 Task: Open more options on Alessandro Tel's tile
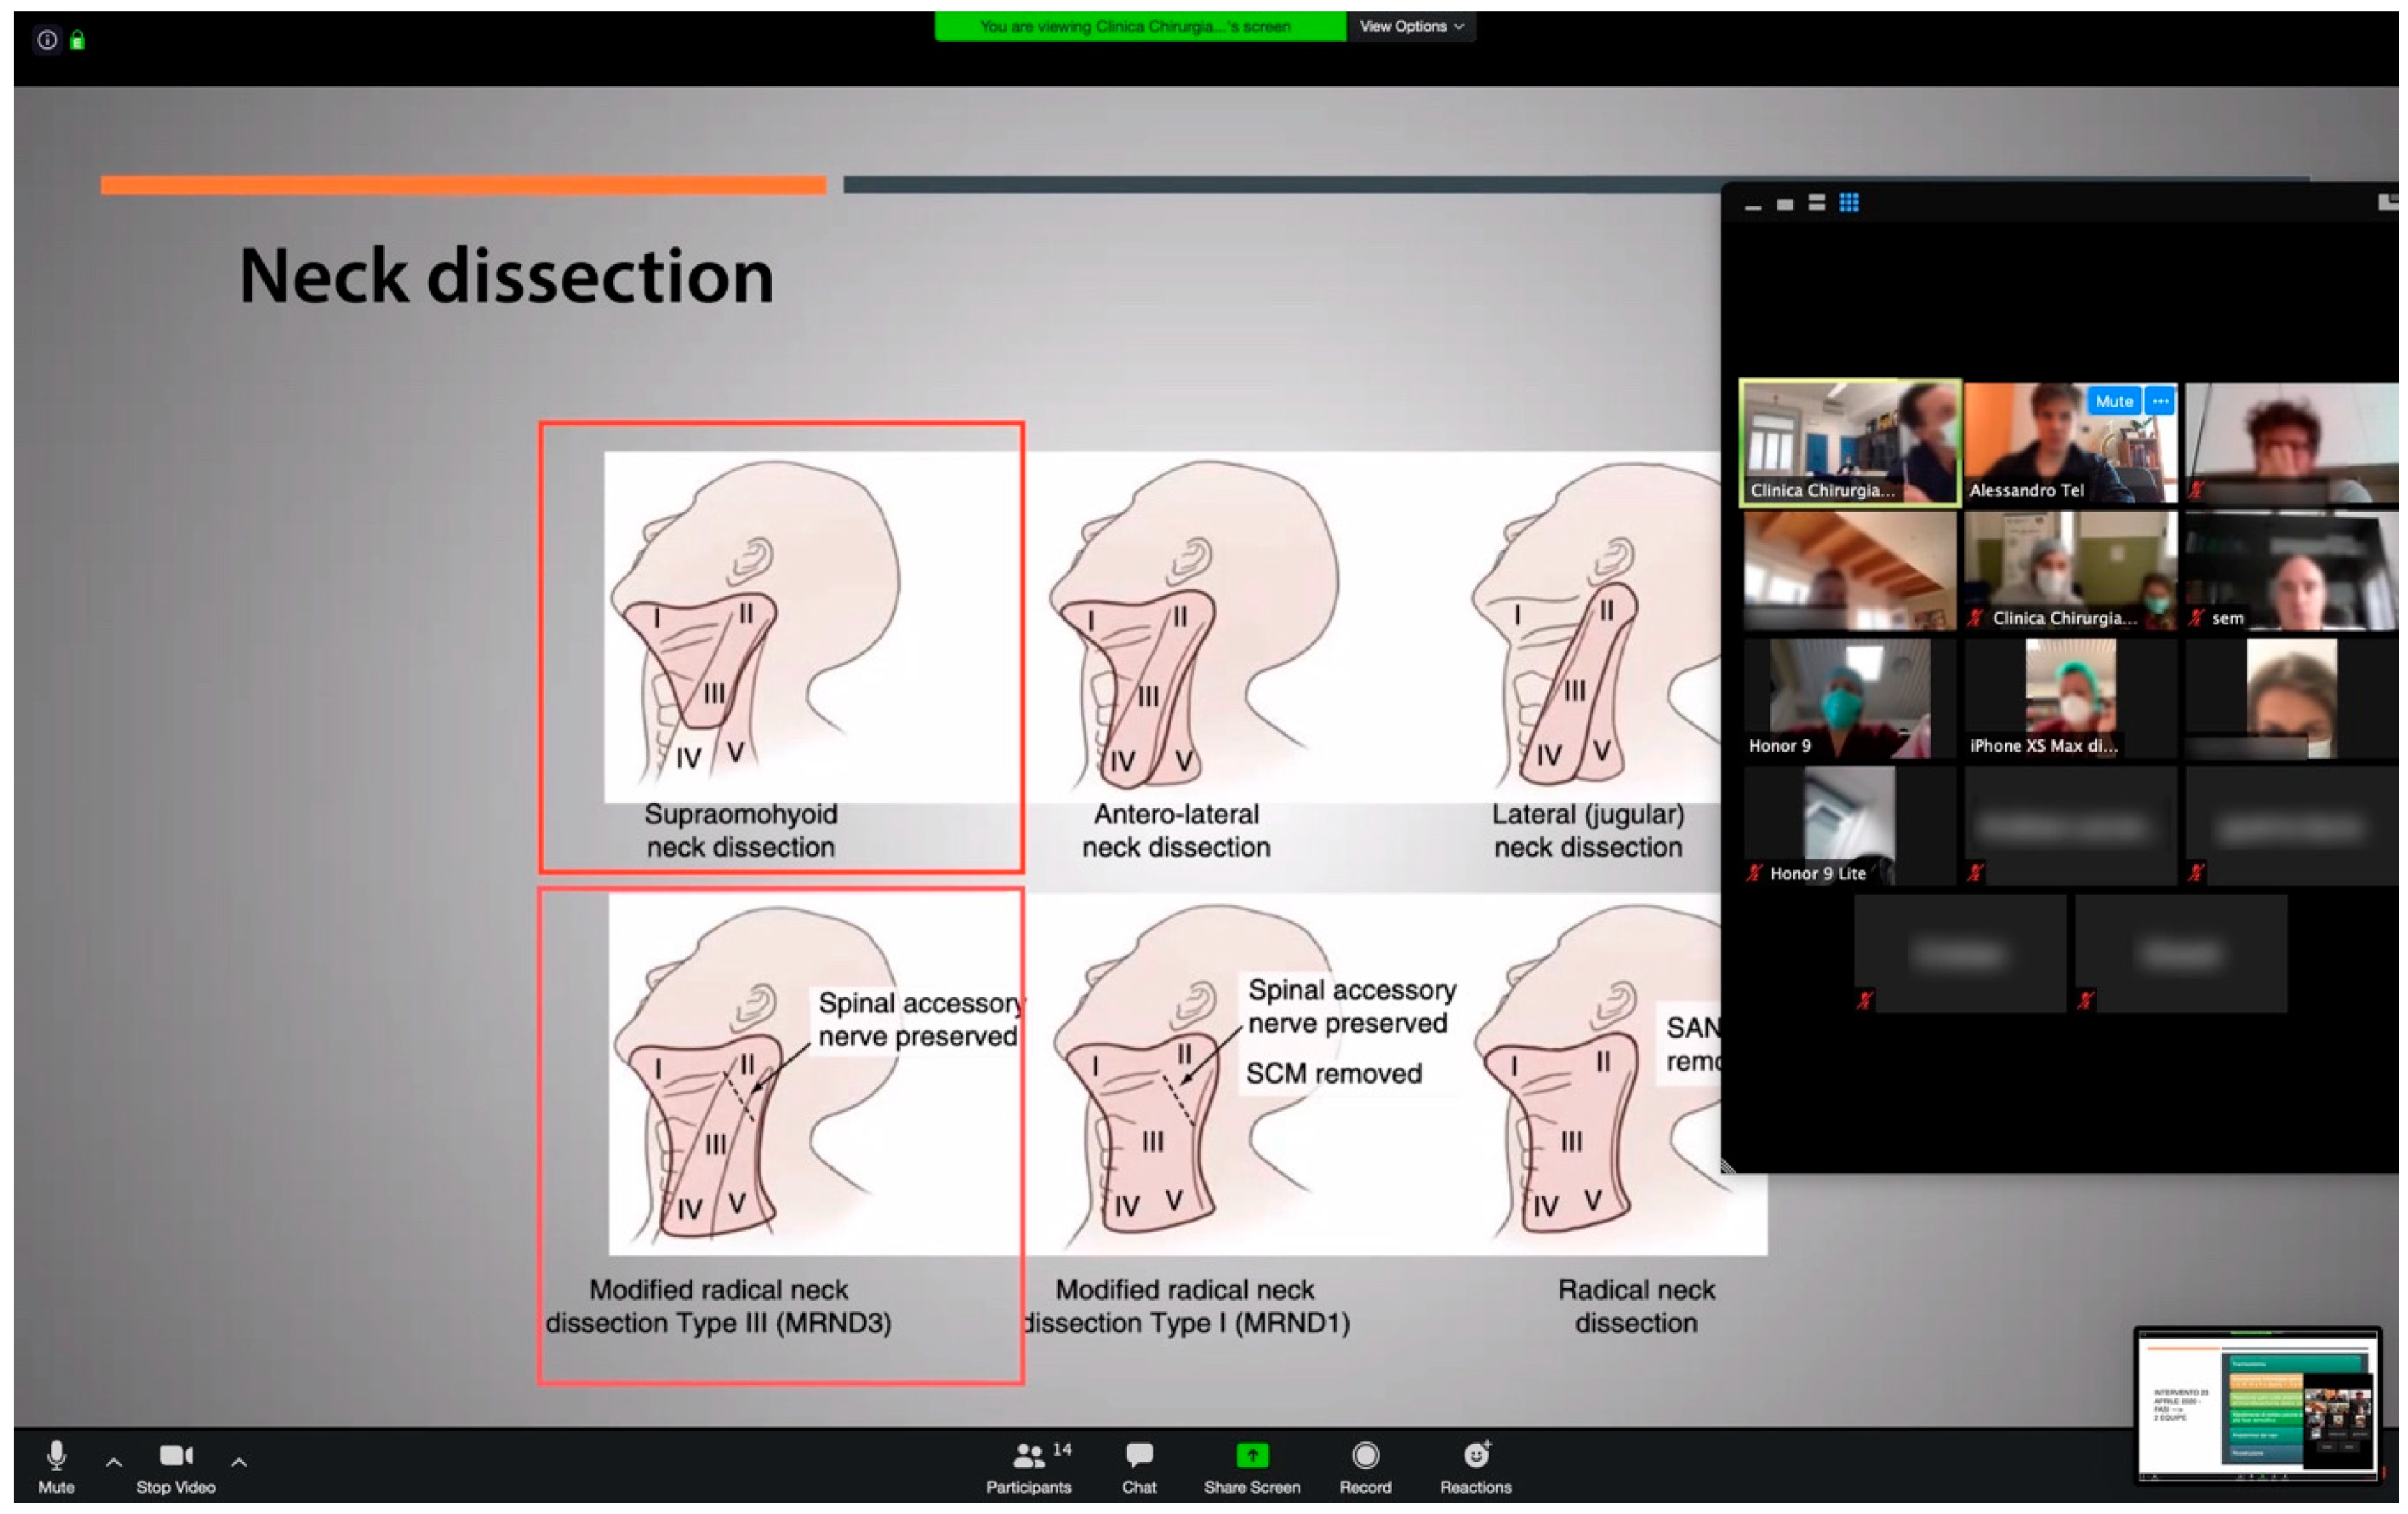(2160, 401)
